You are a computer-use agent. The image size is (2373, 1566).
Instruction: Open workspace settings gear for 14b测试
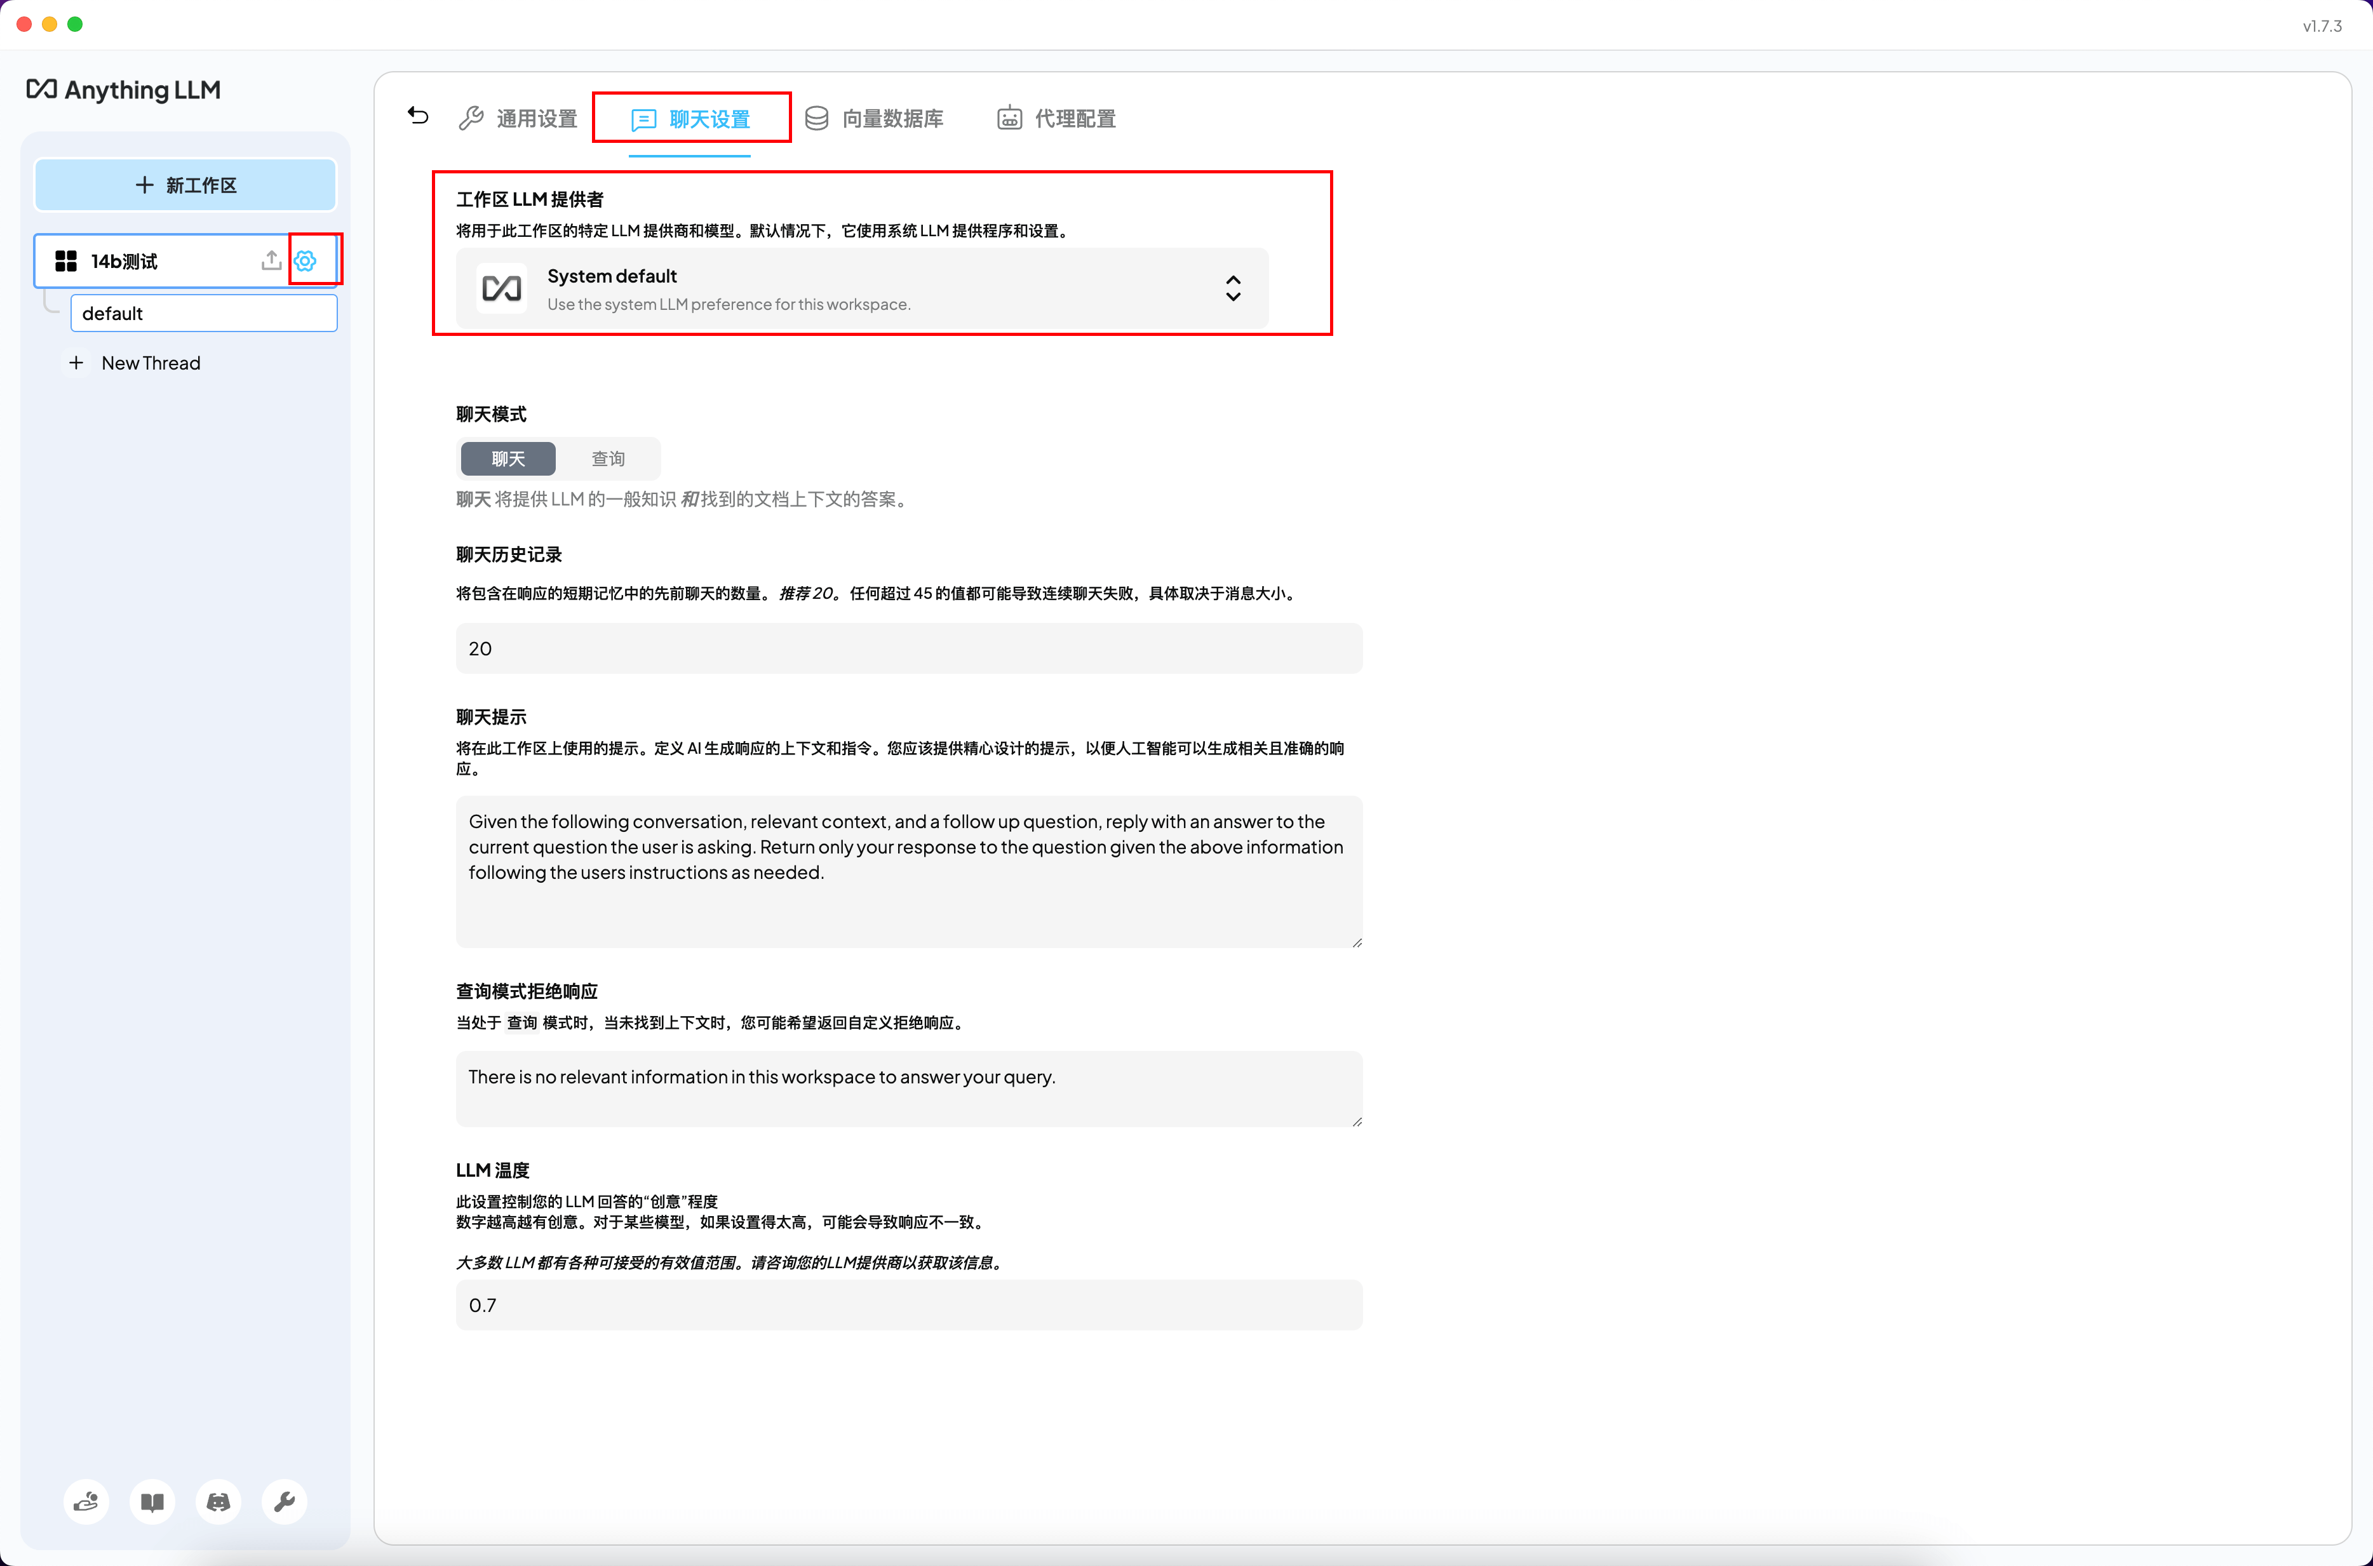point(306,260)
